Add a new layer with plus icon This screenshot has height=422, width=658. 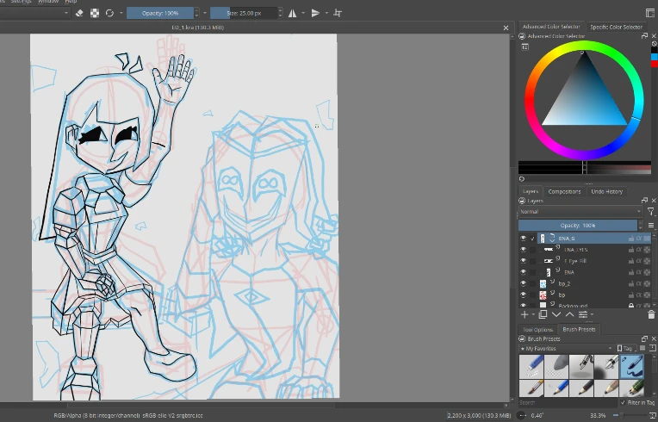(525, 315)
